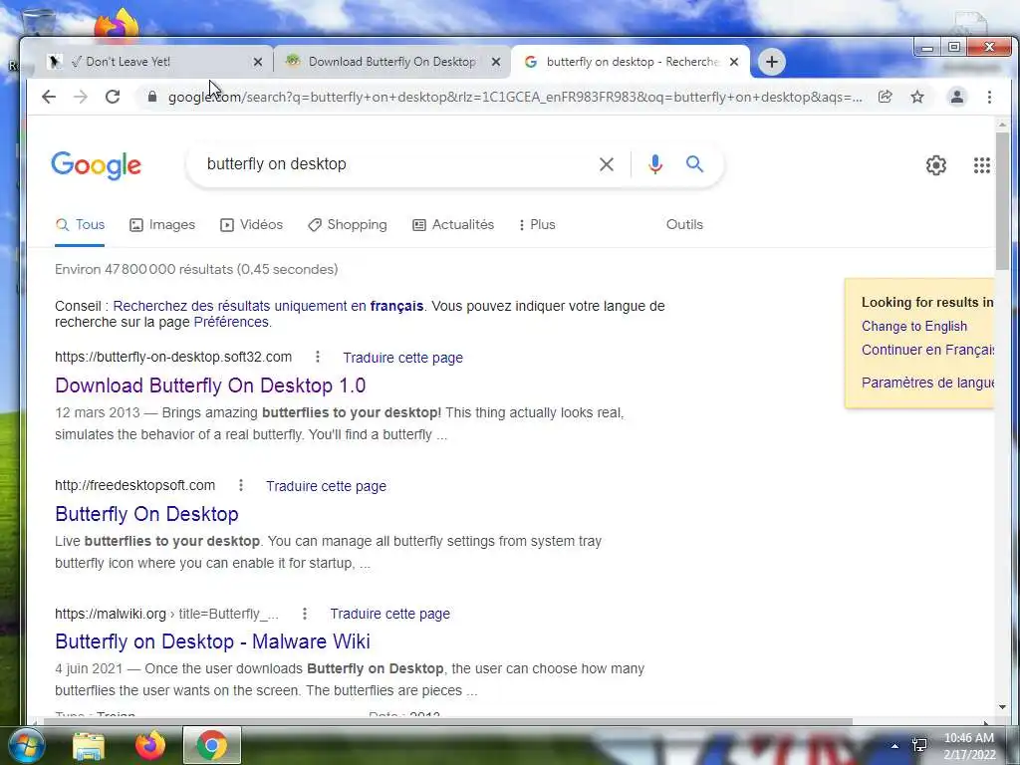Share this page from the address bar
The height and width of the screenshot is (765, 1020).
[x=885, y=97]
